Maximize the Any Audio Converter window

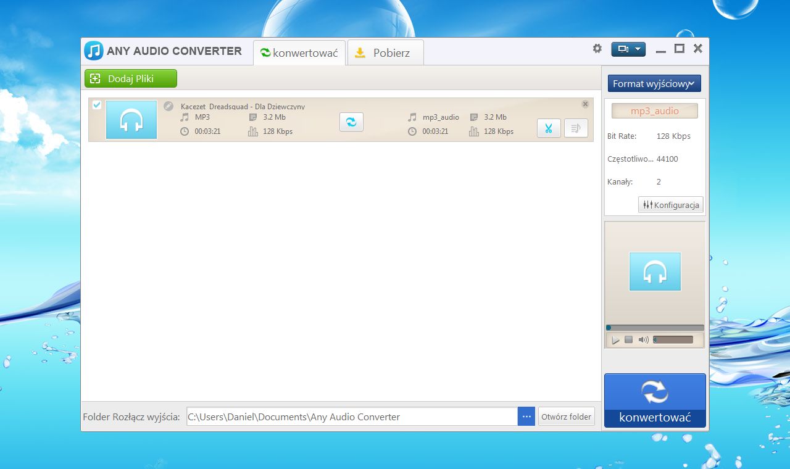point(680,49)
